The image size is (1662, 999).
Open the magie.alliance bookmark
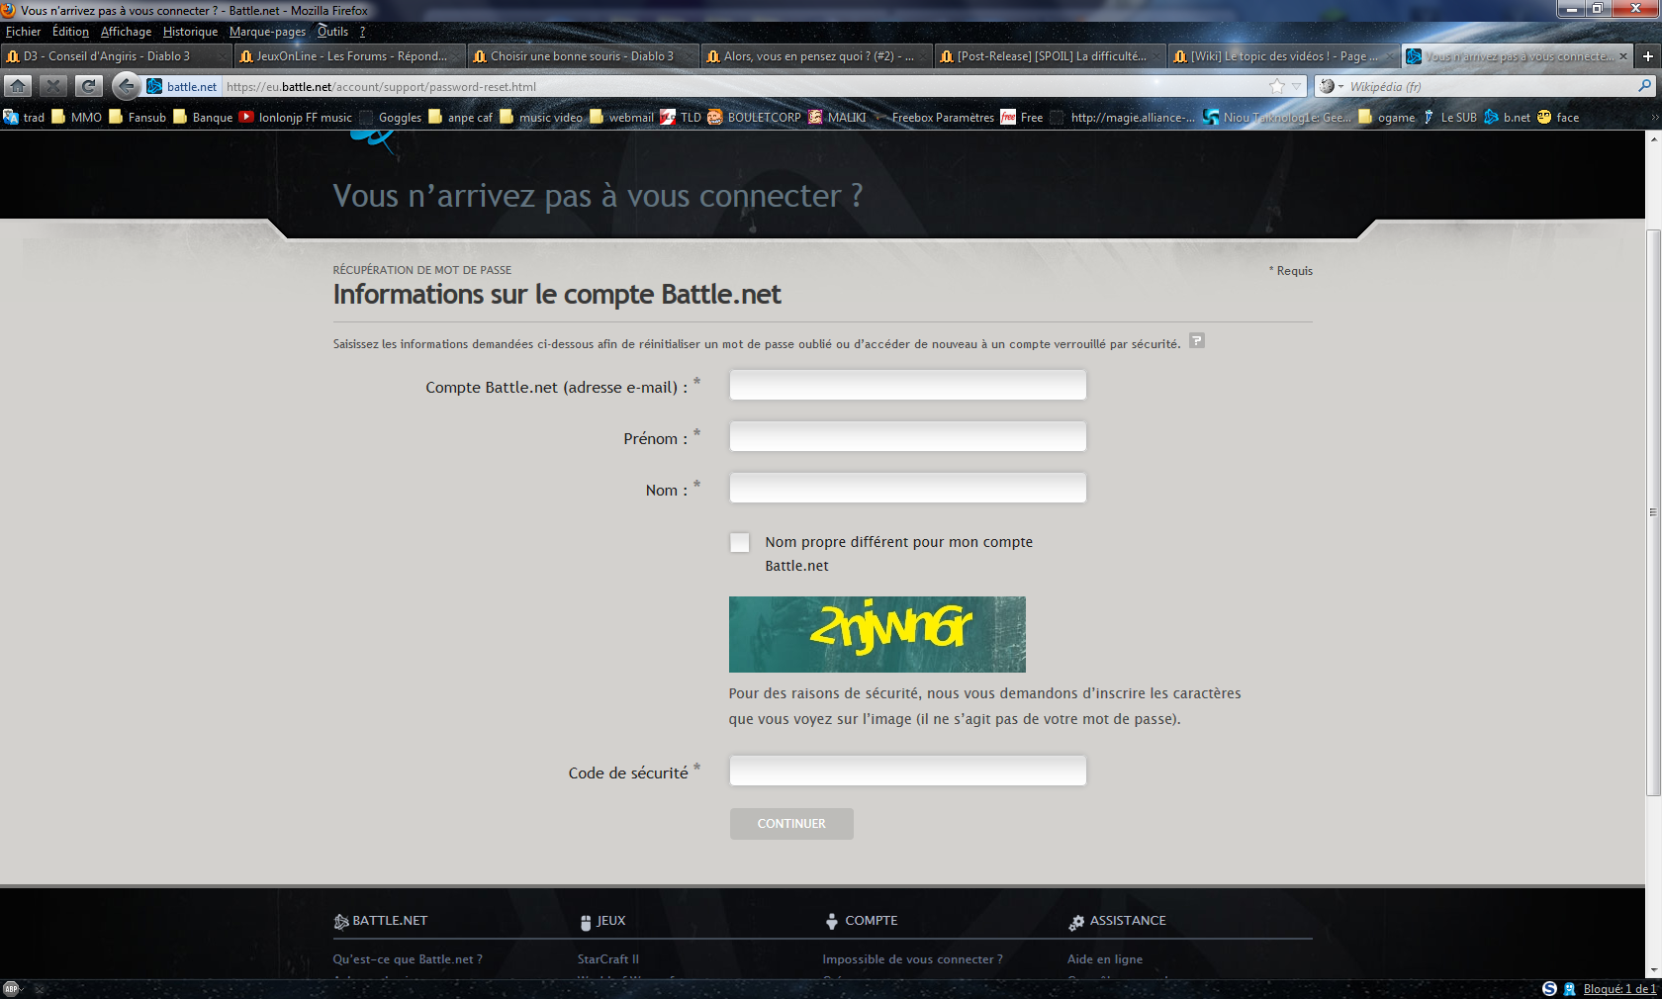pos(1123,117)
